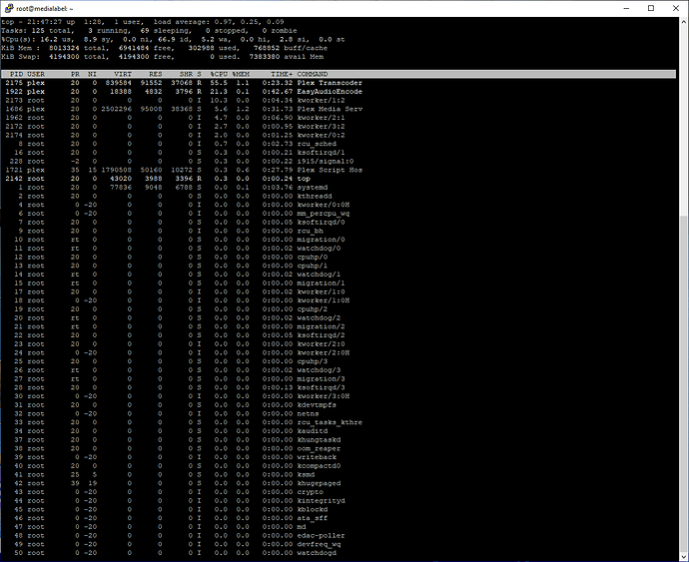The height and width of the screenshot is (562, 689).
Task: Click the ksmd command text
Action: (x=306, y=474)
